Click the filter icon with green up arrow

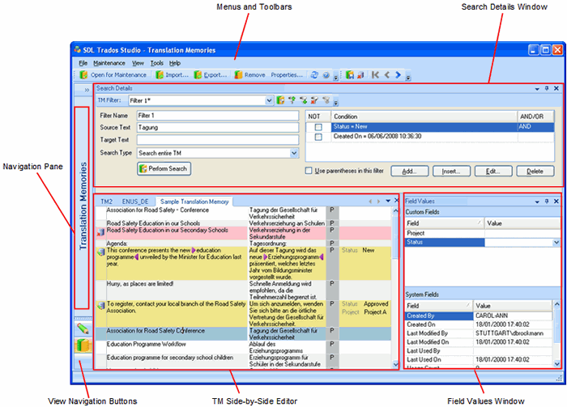click(x=292, y=100)
